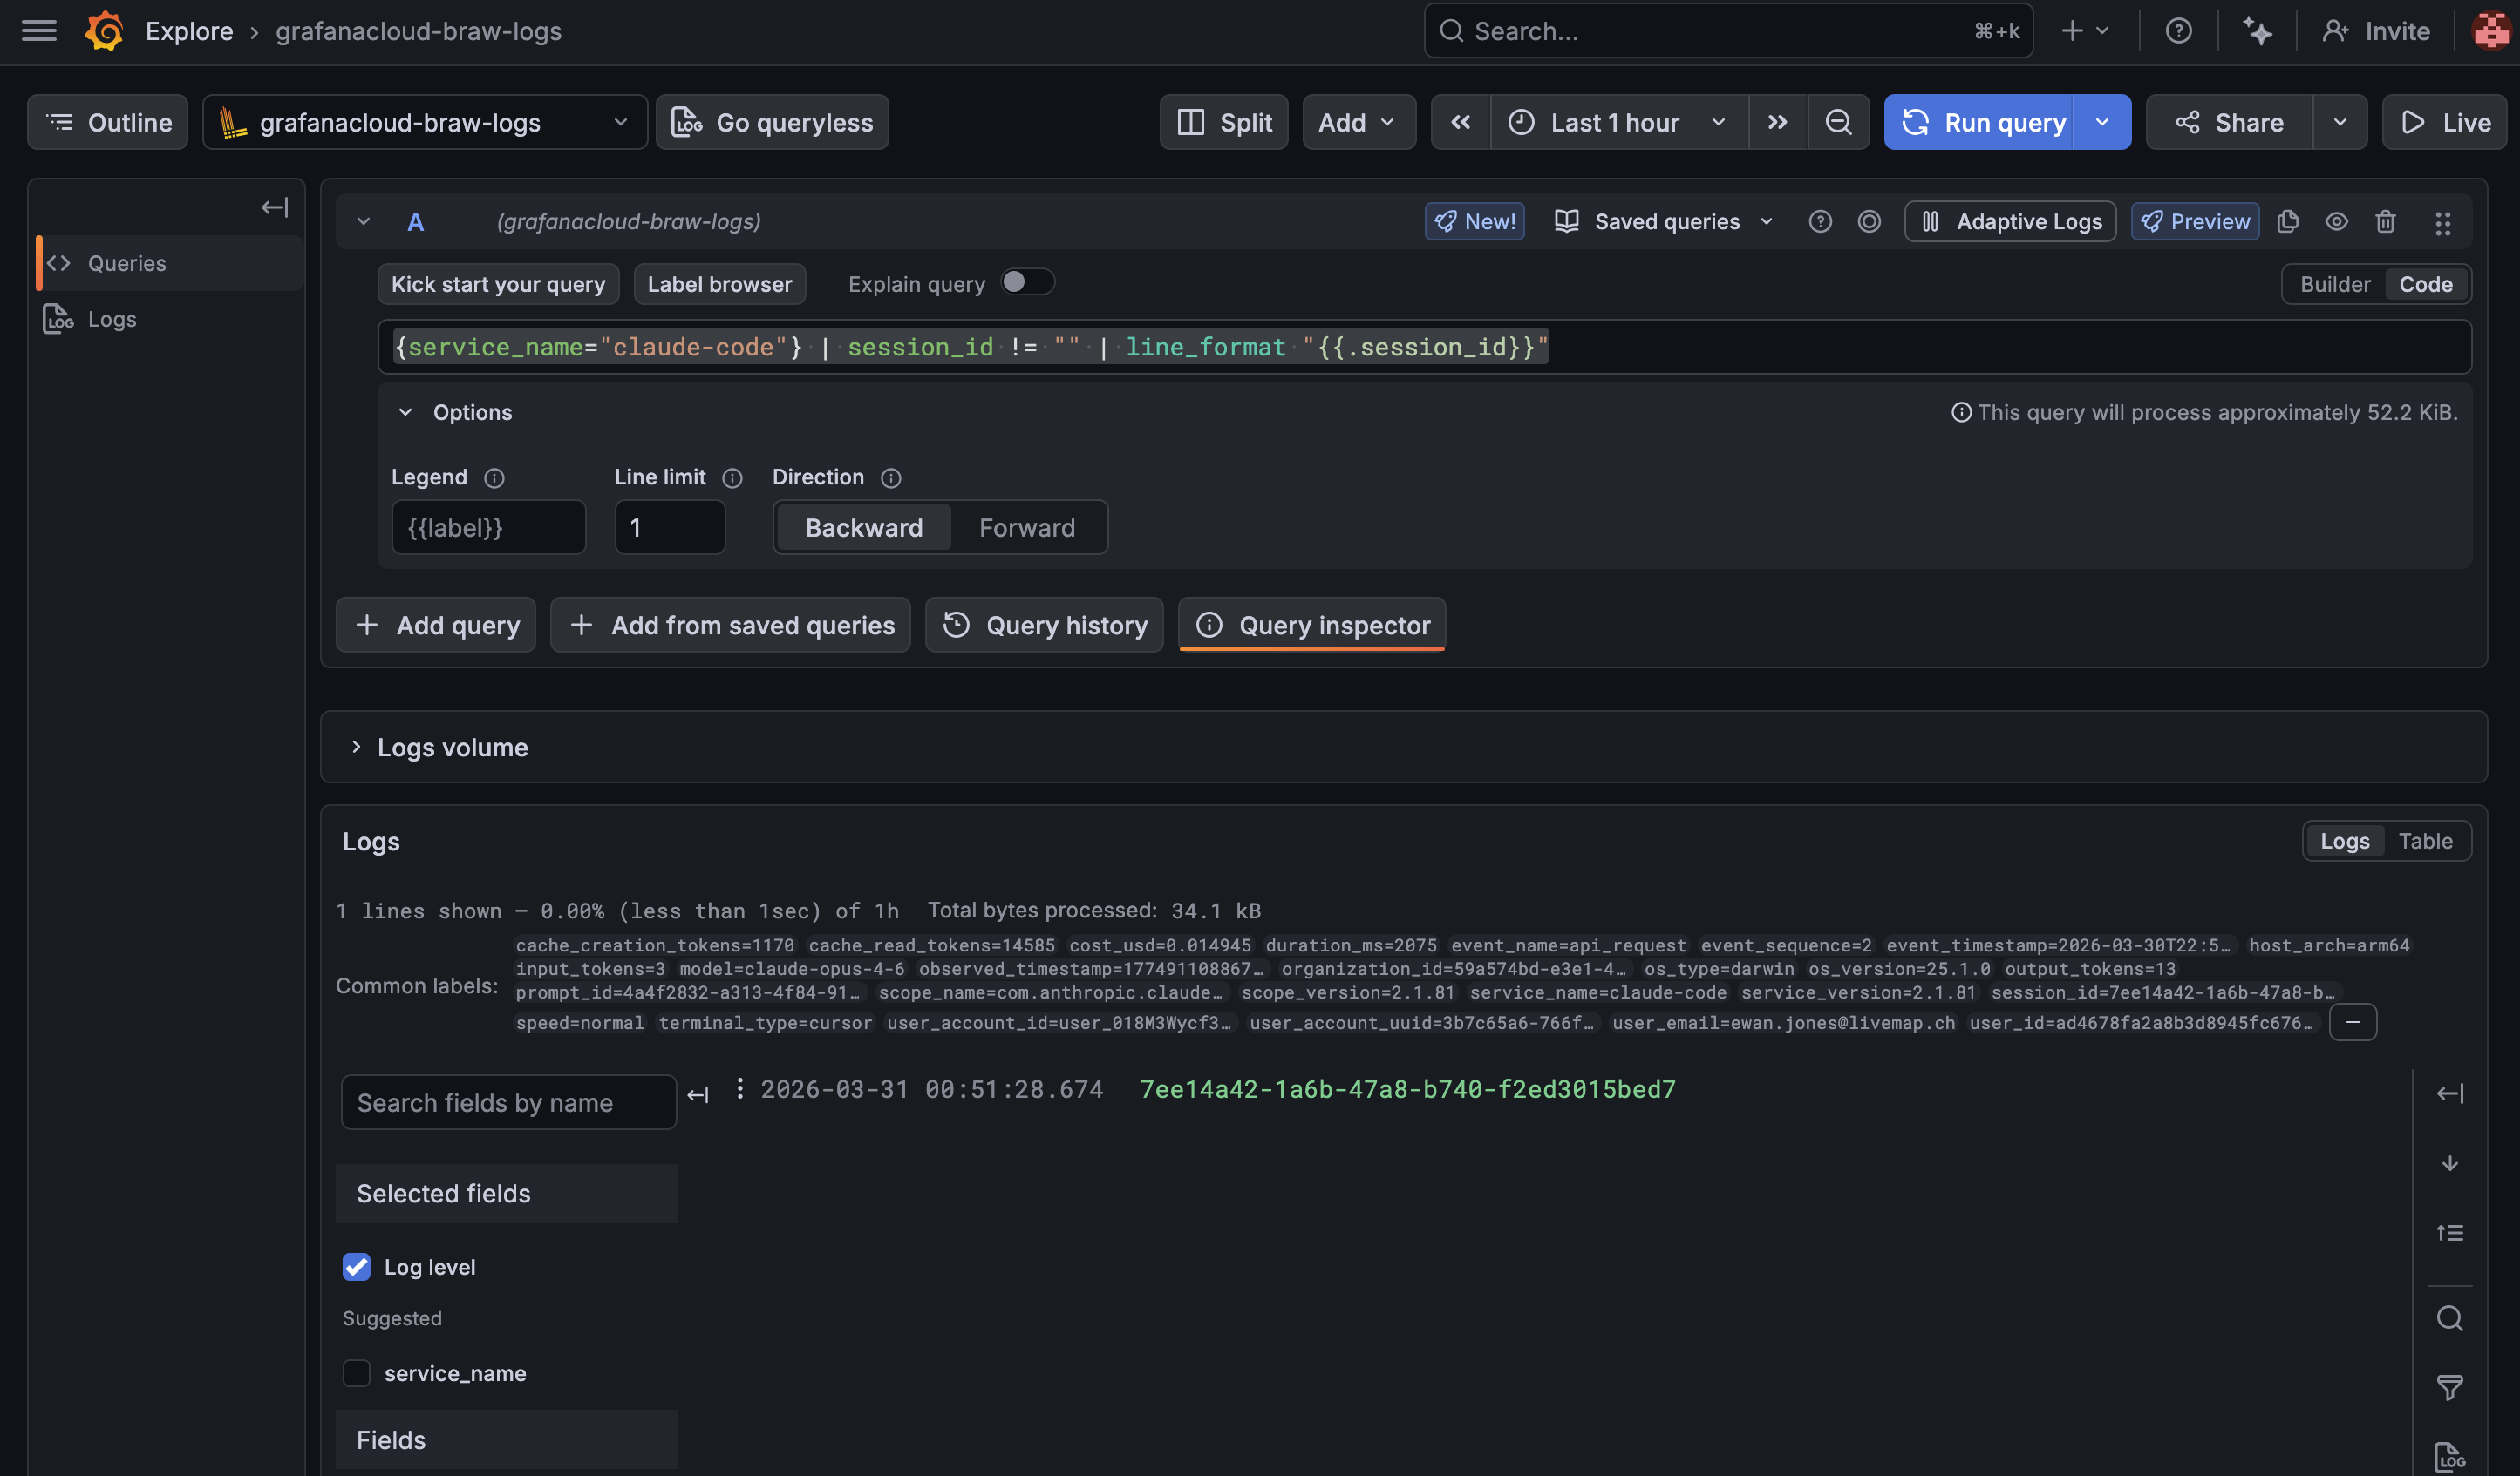Open the Label browser
This screenshot has height=1476, width=2520.
[719, 284]
